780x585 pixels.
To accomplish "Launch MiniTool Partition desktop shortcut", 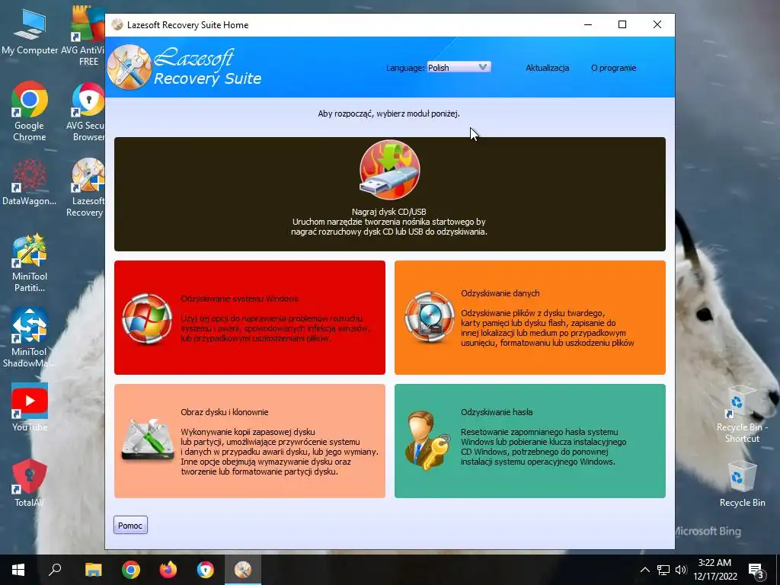I will 30,263.
